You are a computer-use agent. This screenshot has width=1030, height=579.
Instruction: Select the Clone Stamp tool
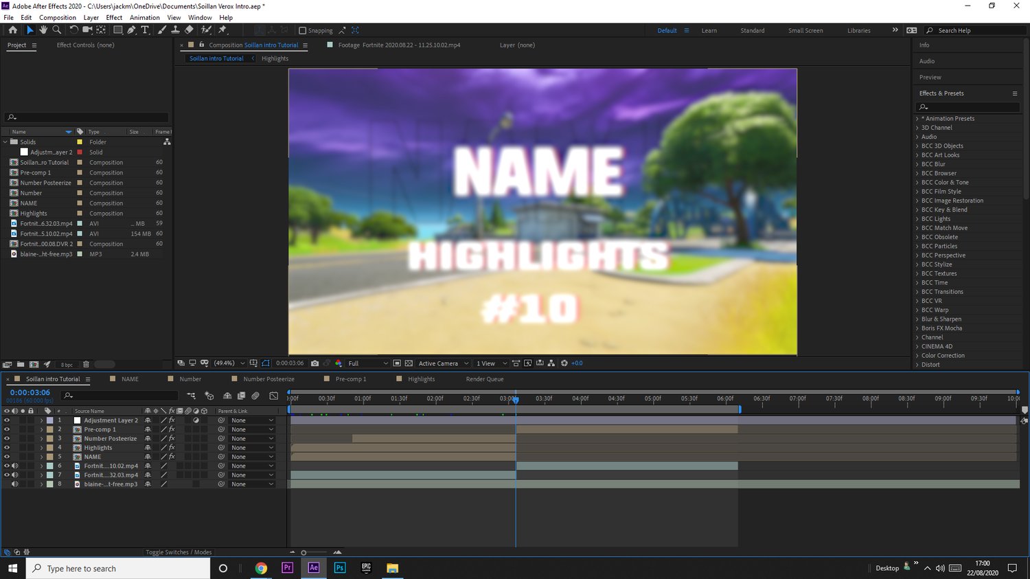pyautogui.click(x=175, y=30)
